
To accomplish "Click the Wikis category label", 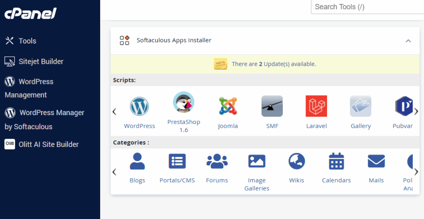I will pos(296,180).
